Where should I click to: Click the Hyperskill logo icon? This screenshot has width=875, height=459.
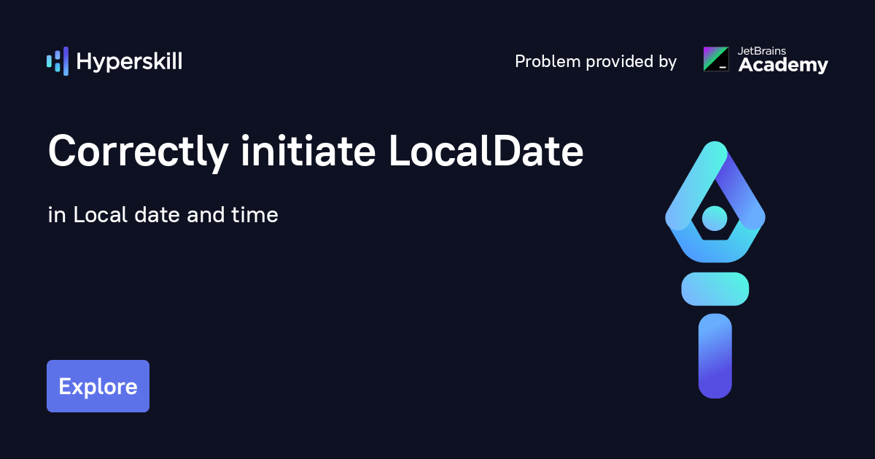point(57,61)
